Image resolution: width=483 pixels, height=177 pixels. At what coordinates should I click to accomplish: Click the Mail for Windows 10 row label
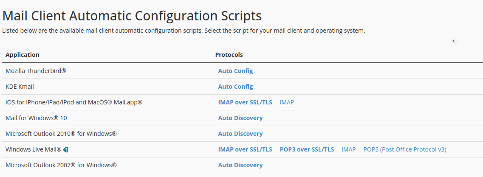click(x=36, y=118)
